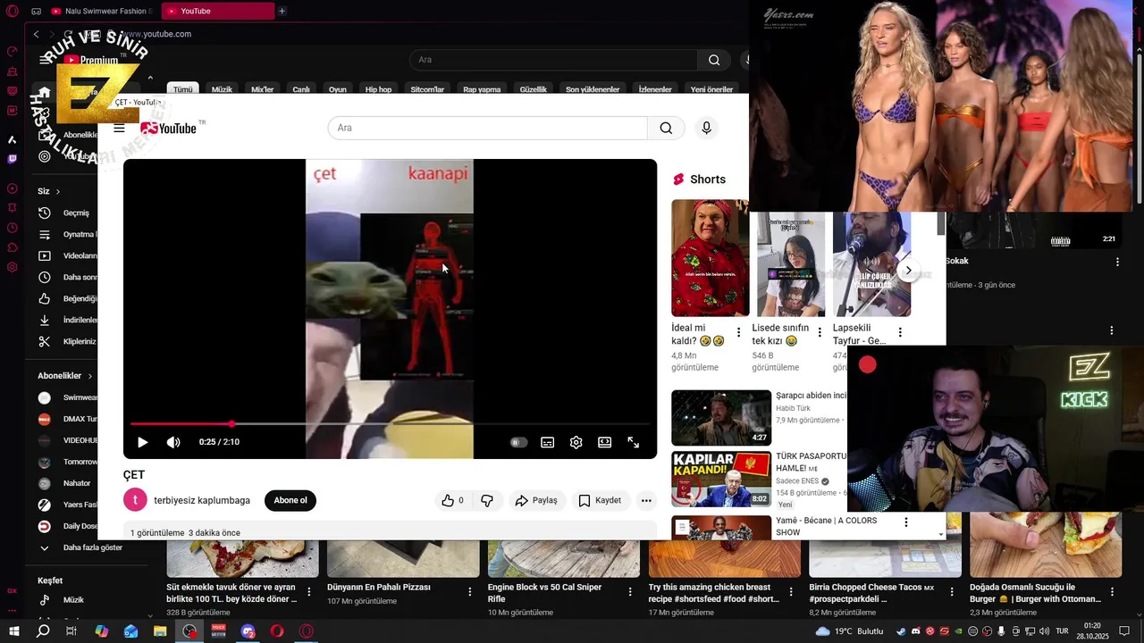Viewport: 1144px width, 643px height.
Task: Go back with the browser back arrow
Action: coord(37,34)
